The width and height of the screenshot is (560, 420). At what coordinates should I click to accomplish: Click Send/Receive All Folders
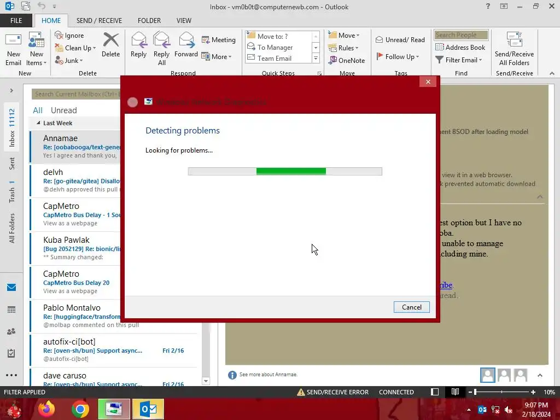point(514,49)
